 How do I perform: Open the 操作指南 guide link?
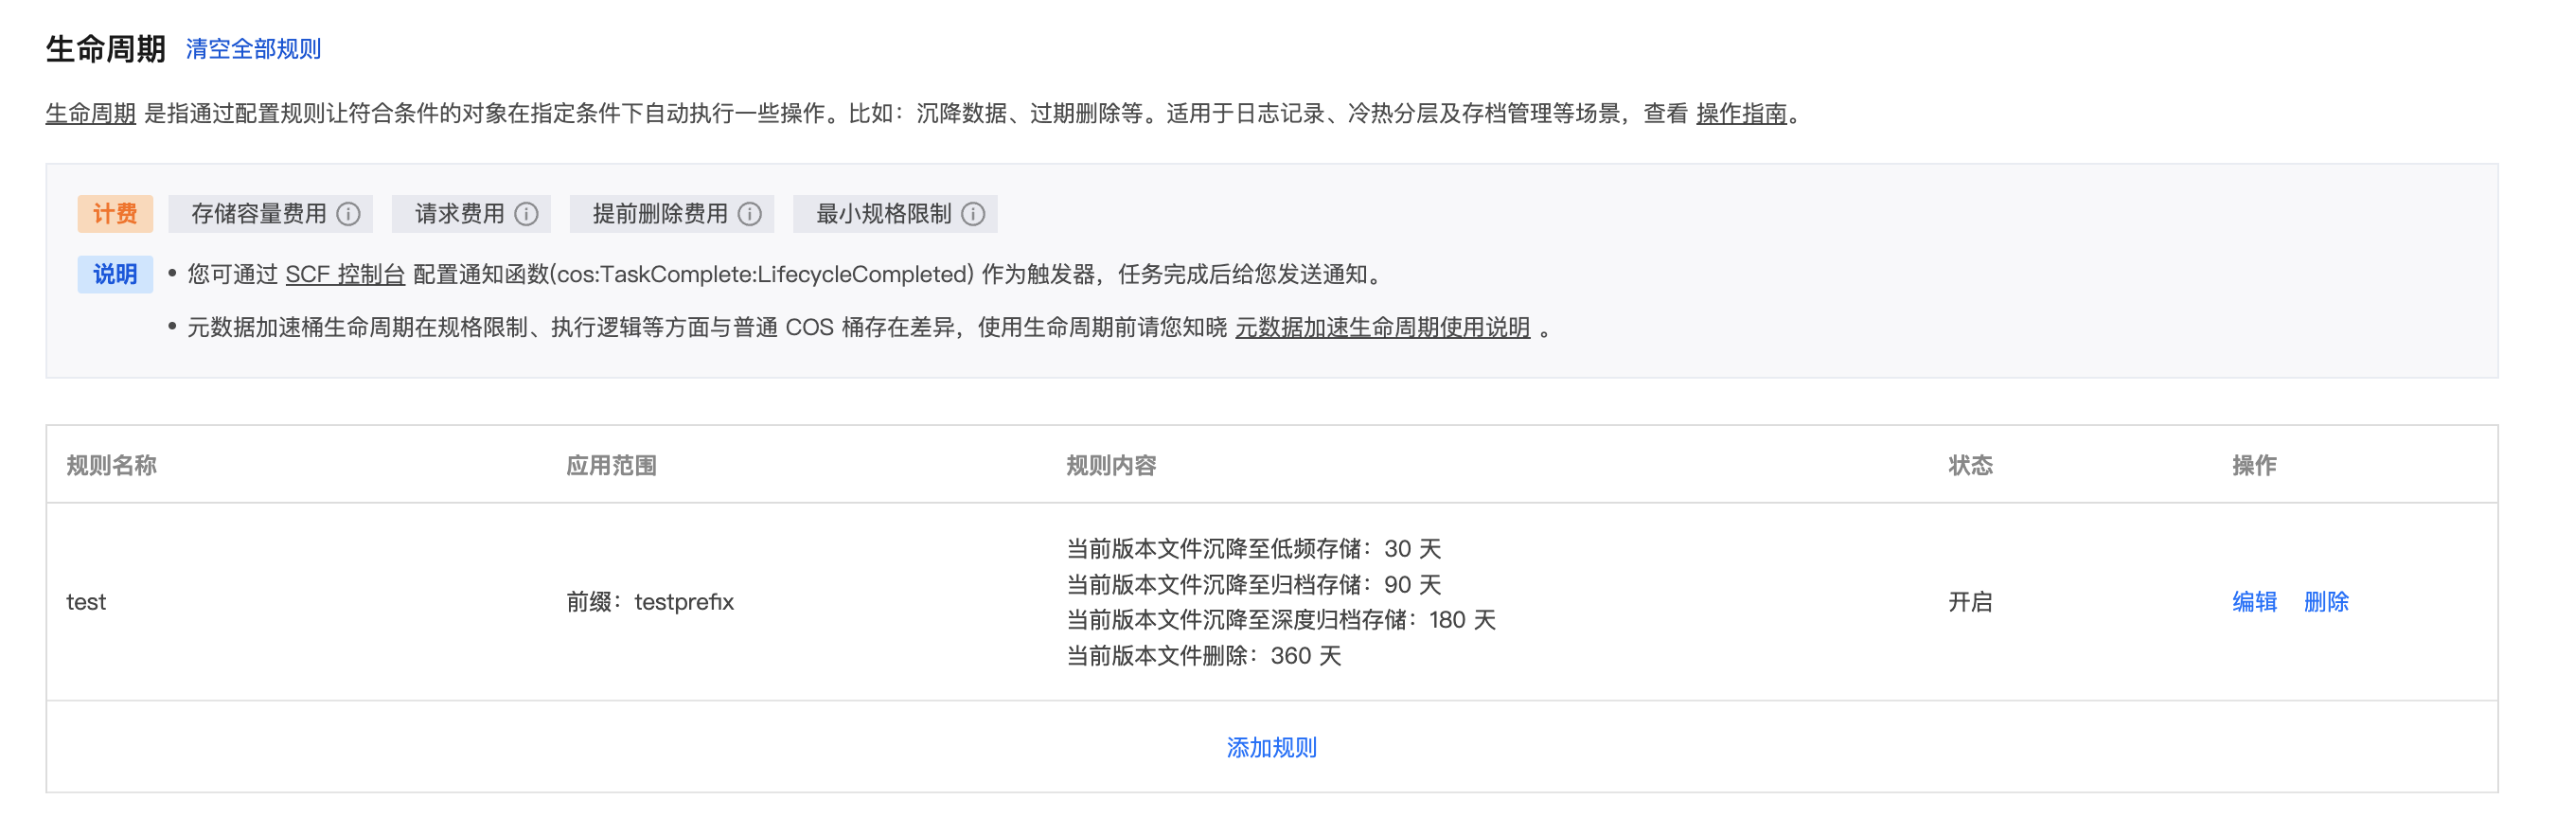point(1740,114)
